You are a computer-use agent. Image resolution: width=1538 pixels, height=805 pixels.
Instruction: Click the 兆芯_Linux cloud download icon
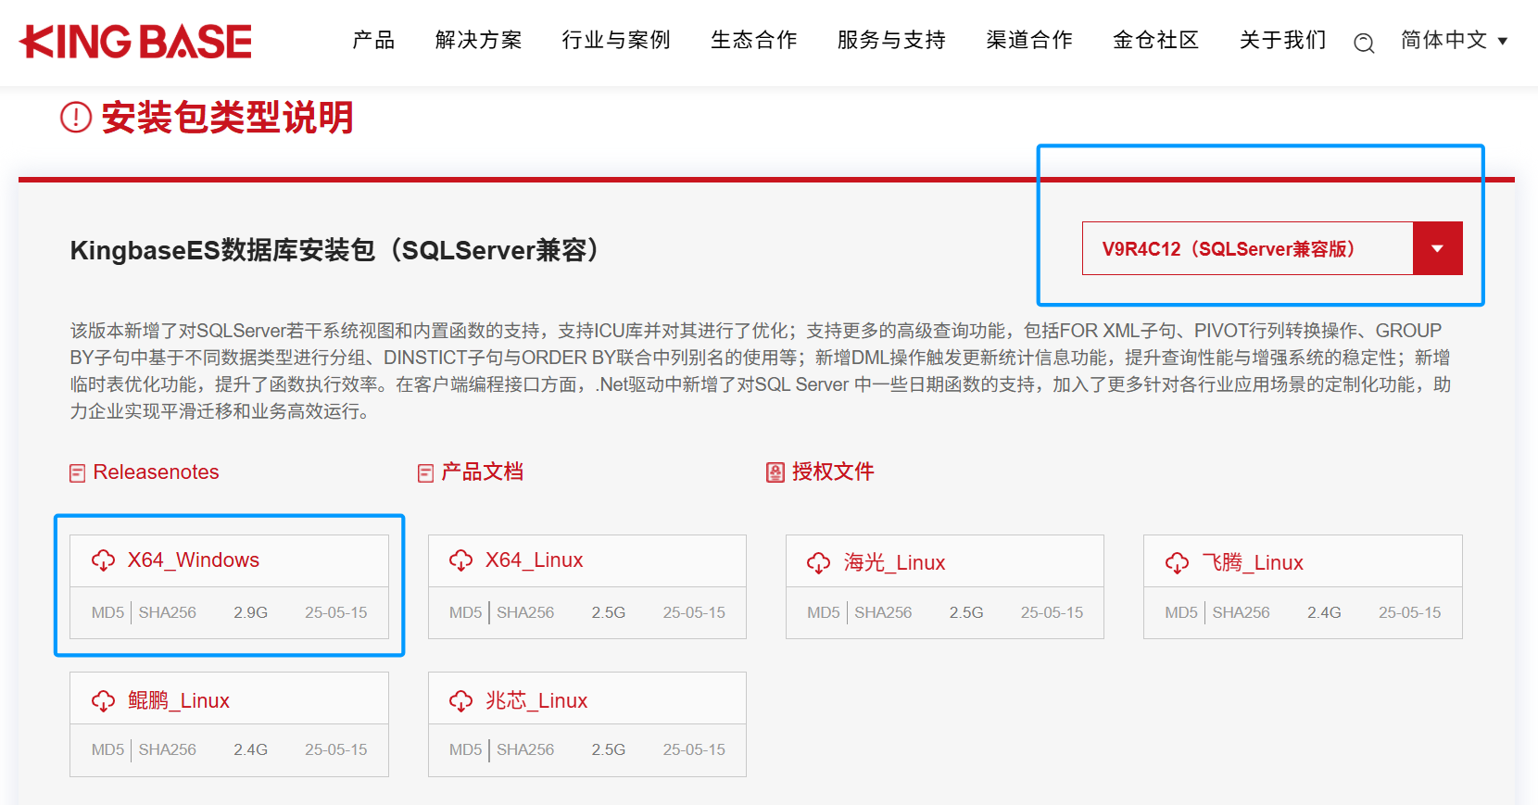tap(460, 701)
